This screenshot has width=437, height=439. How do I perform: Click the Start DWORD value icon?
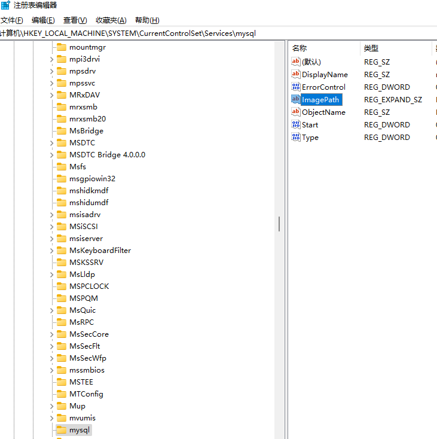click(x=296, y=124)
